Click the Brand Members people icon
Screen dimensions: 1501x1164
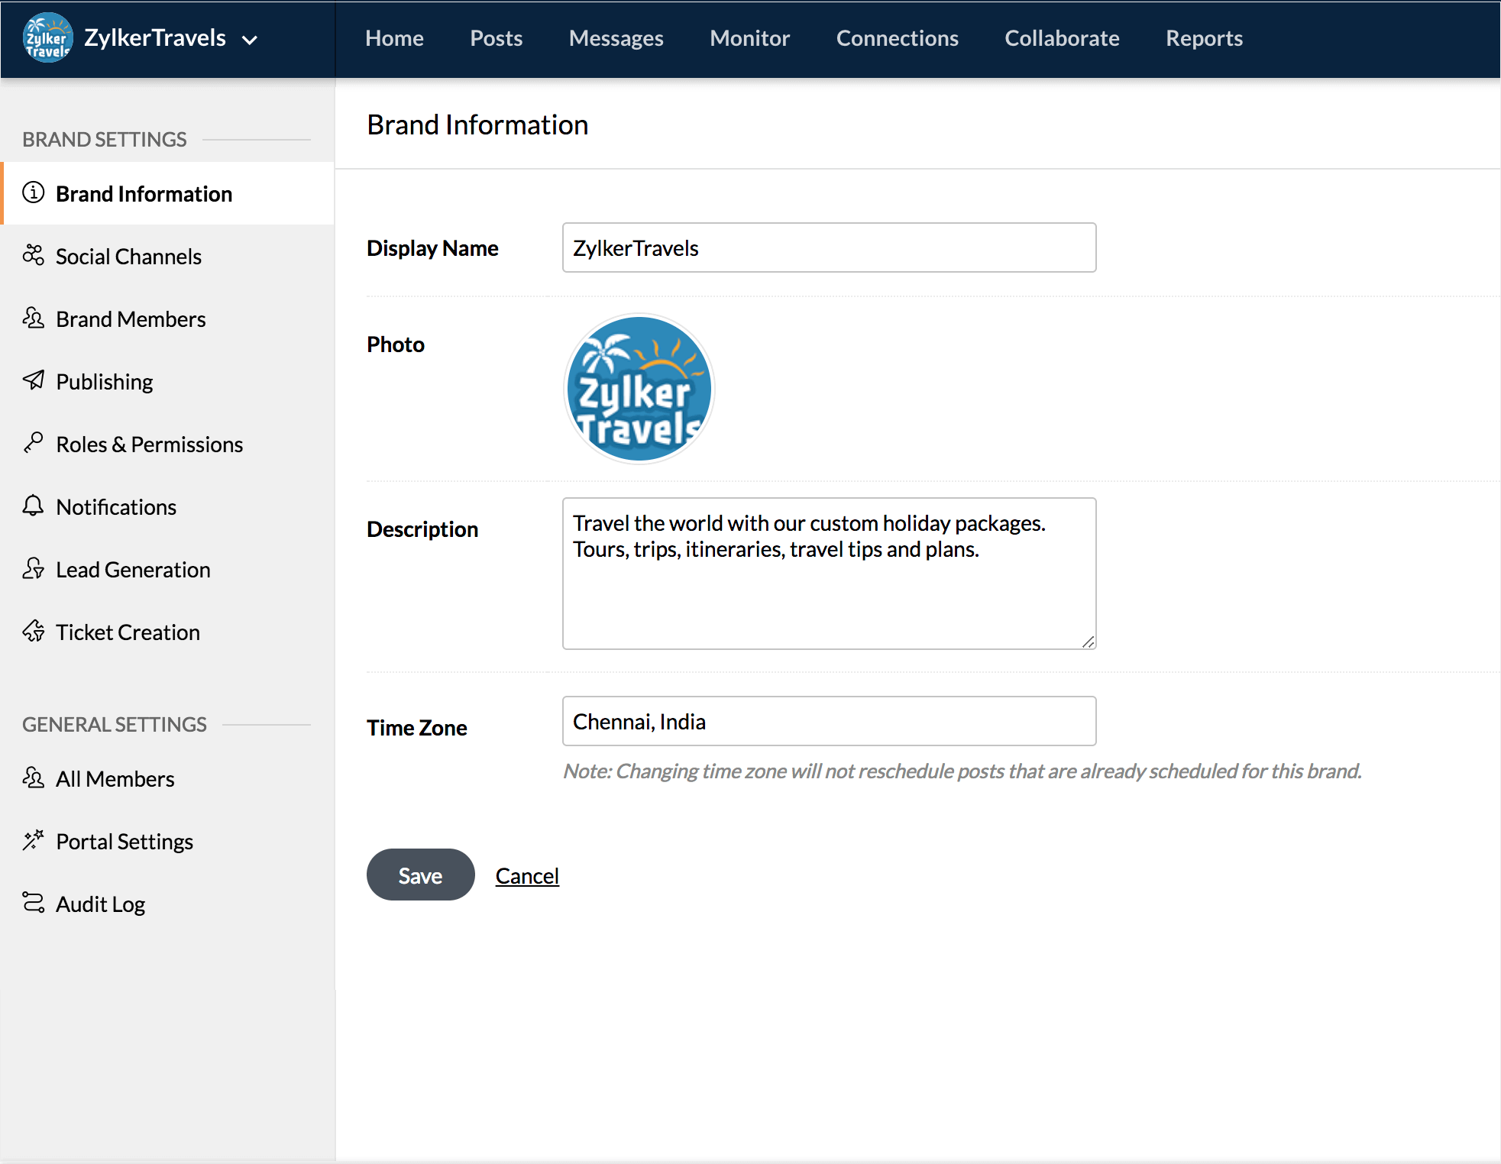[x=33, y=318]
